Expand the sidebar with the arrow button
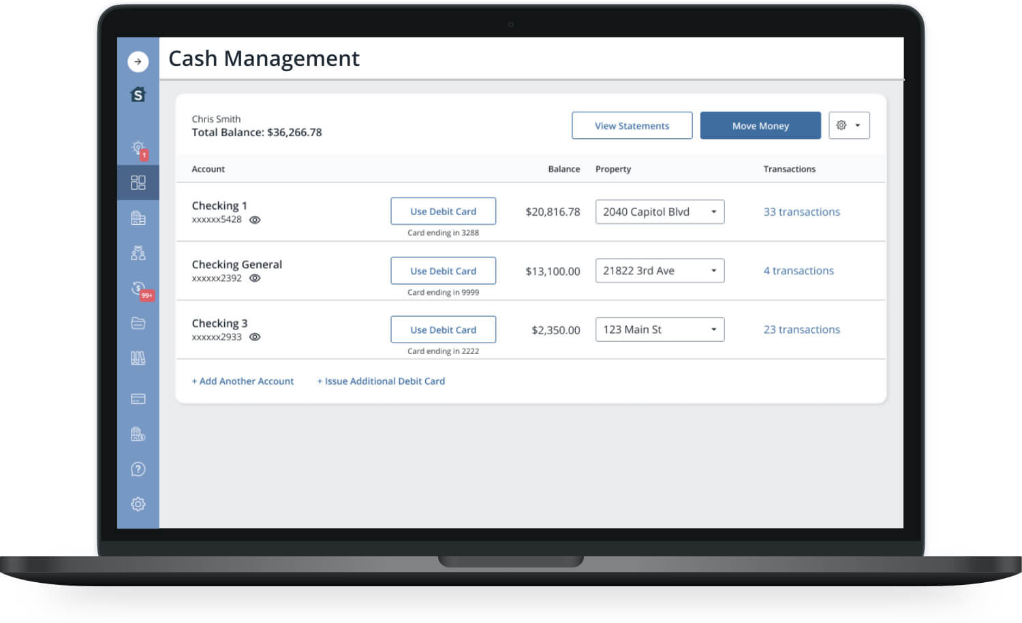This screenshot has height=623, width=1022. pyautogui.click(x=138, y=61)
